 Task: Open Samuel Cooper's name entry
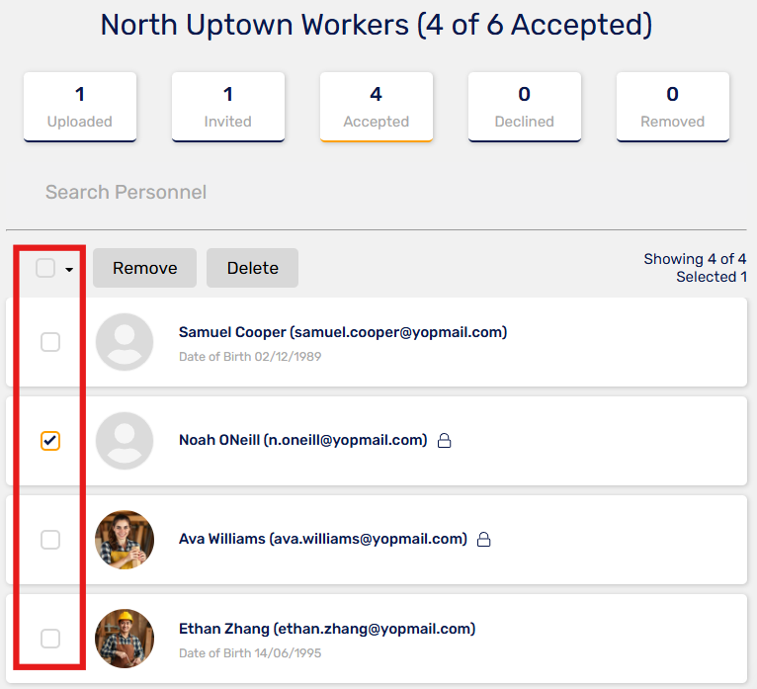343,332
